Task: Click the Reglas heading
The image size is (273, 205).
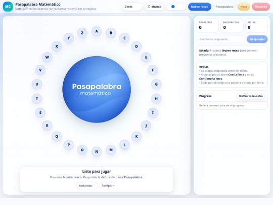Action: pyautogui.click(x=204, y=67)
